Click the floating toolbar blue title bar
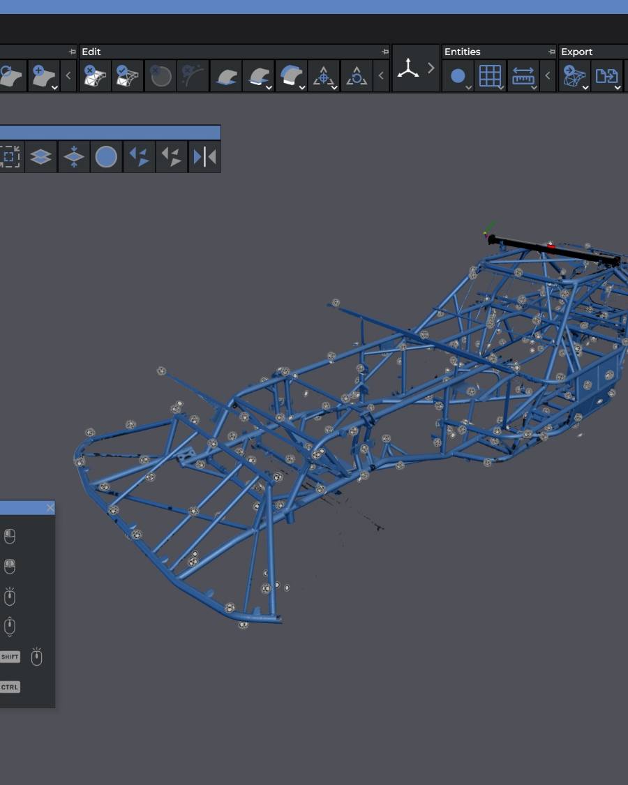This screenshot has width=628, height=785. [x=110, y=133]
